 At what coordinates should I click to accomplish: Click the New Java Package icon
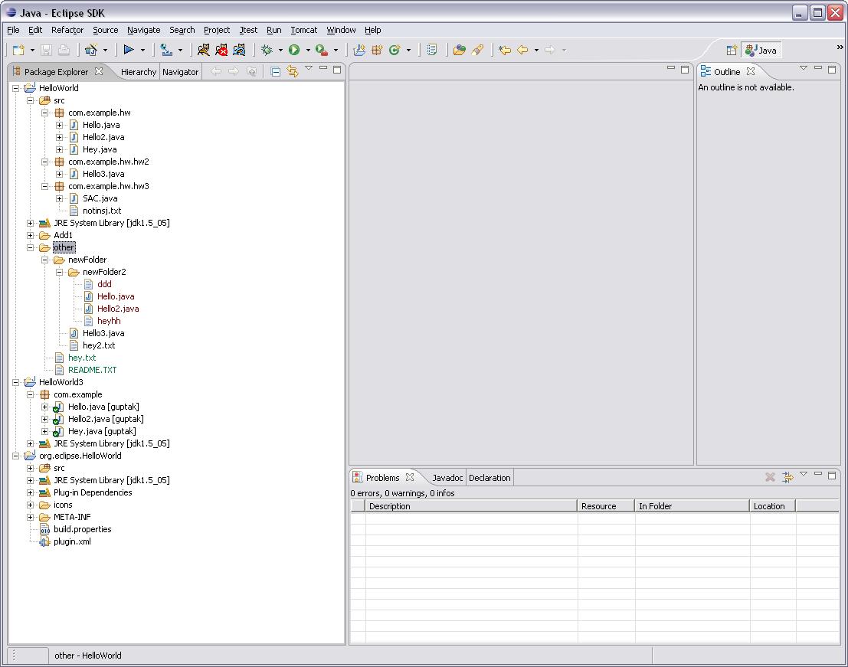[377, 51]
